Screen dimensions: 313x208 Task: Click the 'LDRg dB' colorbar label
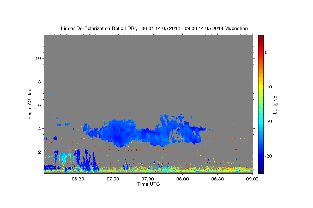point(274,105)
